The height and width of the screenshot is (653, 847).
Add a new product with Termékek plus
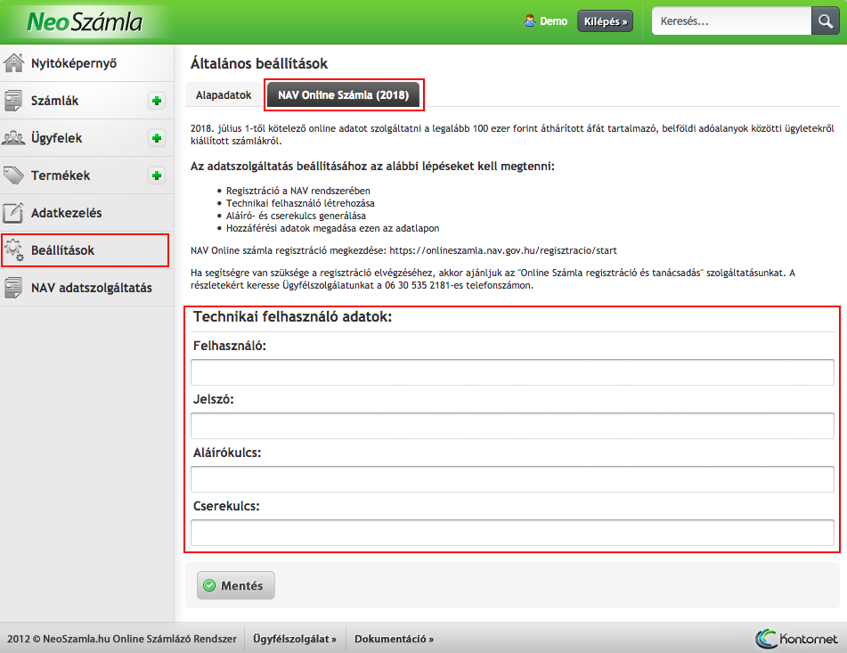point(157,175)
